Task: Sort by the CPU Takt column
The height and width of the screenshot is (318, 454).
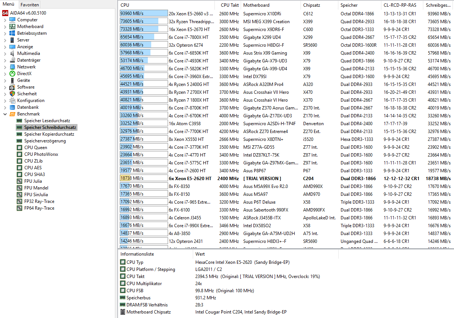Action: point(228,5)
